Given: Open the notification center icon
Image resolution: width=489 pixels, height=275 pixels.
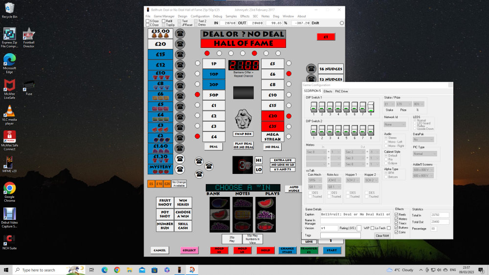Looking at the screenshot, I should click(481, 270).
